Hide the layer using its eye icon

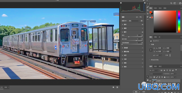click(x=150, y=81)
